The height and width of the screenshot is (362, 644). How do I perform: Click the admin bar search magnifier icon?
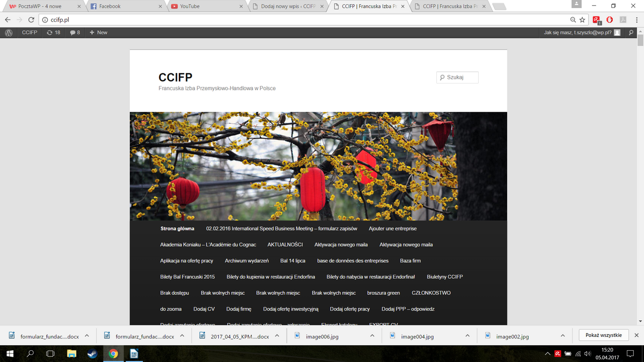(x=631, y=33)
